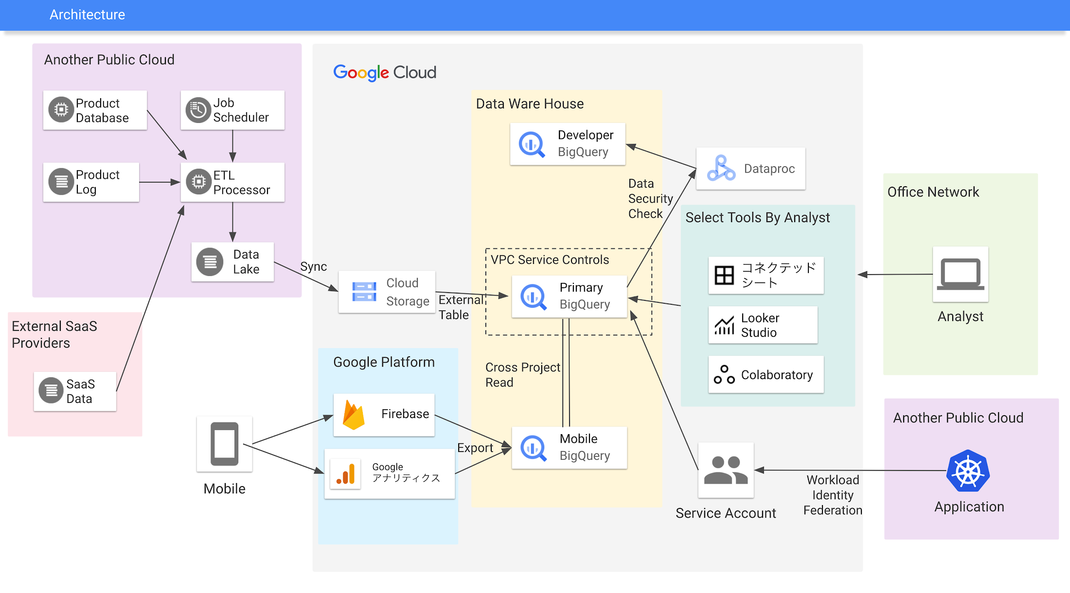Click the Firebase label text
Screen dimensions: 1070x593
pyautogui.click(x=405, y=414)
